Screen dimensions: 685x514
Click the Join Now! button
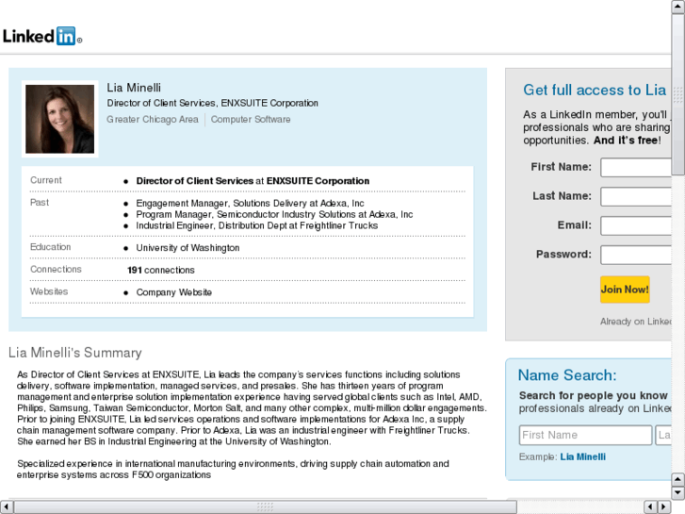point(625,290)
